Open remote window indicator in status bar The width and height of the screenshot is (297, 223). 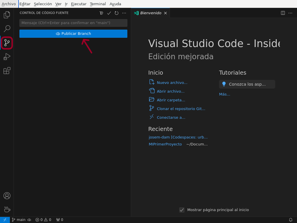point(5,220)
